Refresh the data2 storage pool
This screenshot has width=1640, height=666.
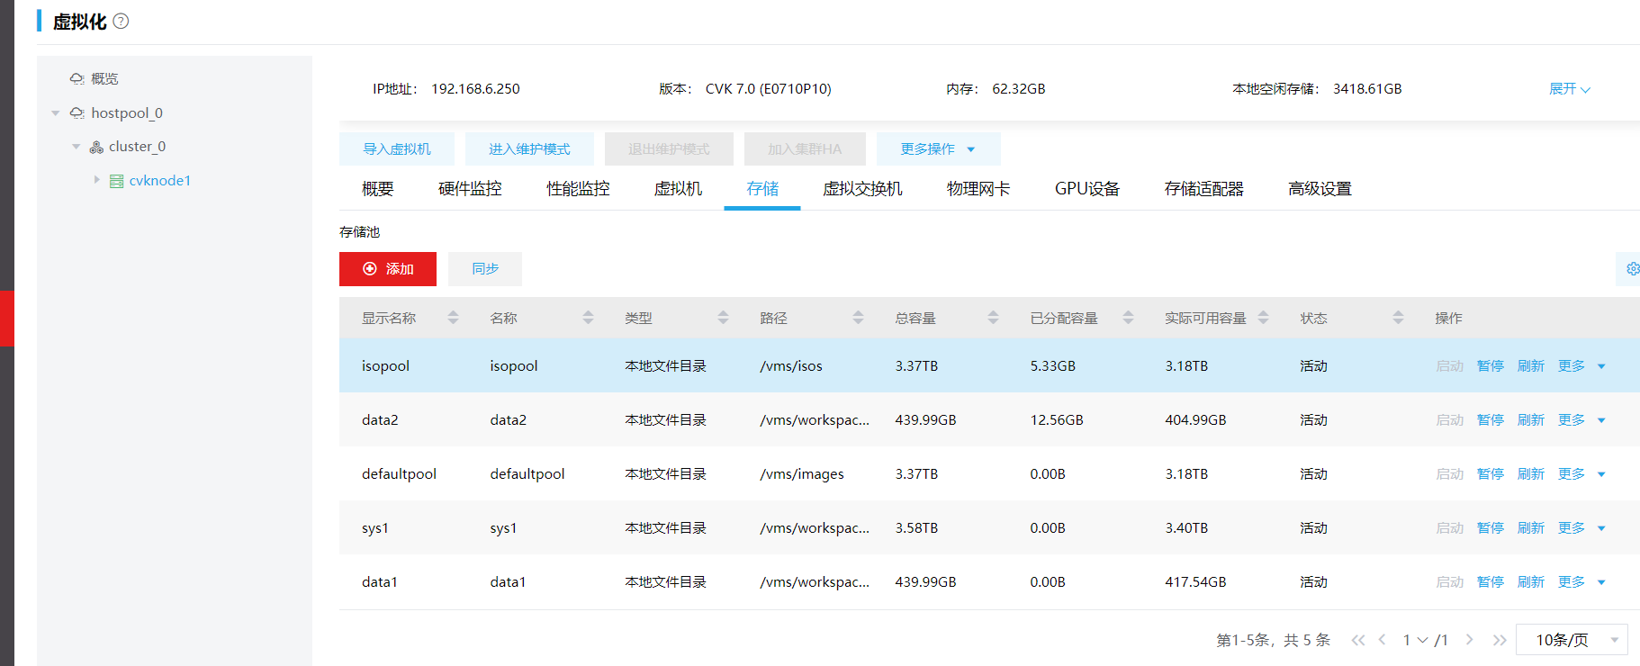[x=1531, y=420]
